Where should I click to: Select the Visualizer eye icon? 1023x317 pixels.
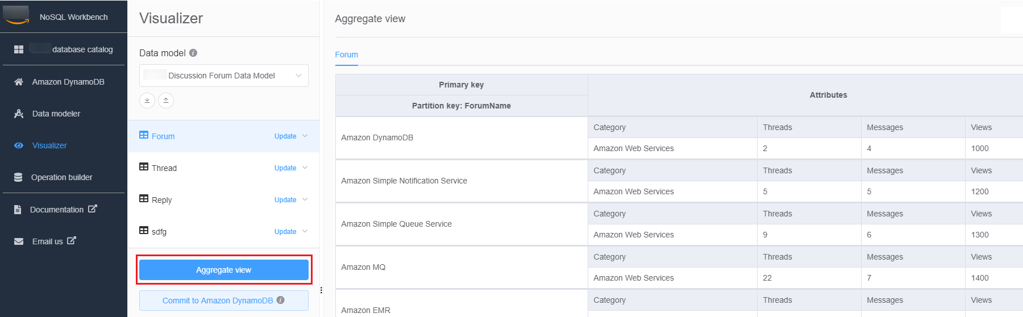tap(19, 145)
